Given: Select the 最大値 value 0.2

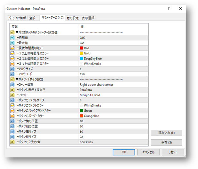Looking at the screenshot, I should [x=113, y=43].
